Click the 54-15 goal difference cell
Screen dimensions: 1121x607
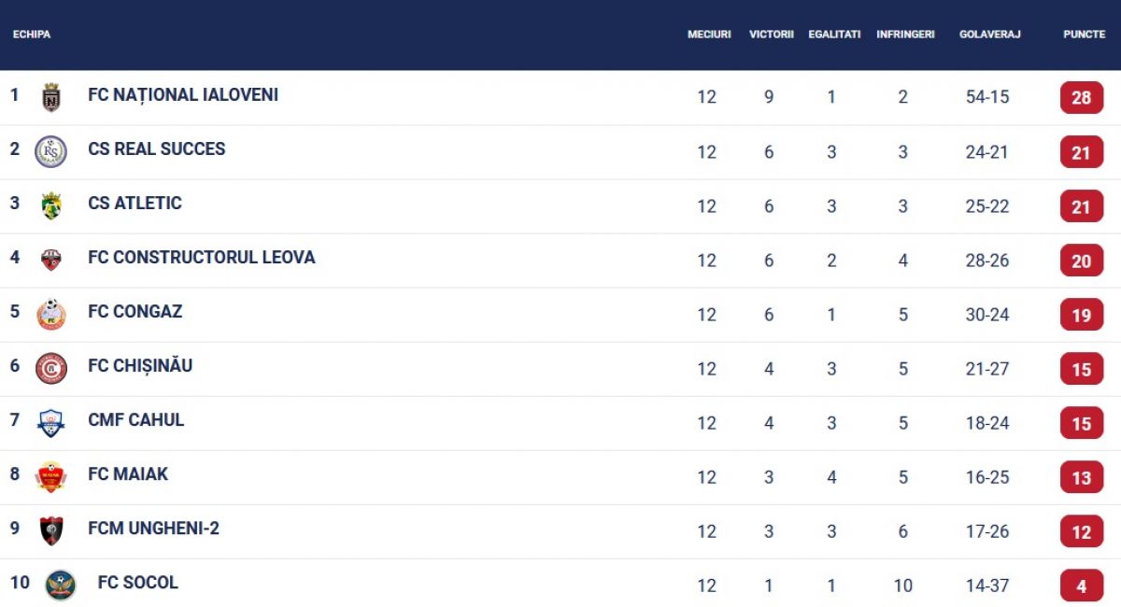pos(987,97)
